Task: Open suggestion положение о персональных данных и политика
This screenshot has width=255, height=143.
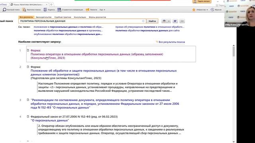Action: [68, 27]
